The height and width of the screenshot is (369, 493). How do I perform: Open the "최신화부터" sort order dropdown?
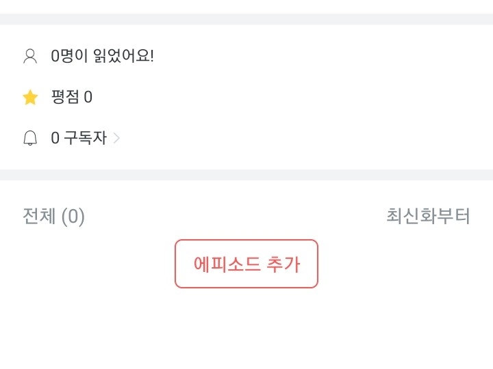click(x=428, y=217)
